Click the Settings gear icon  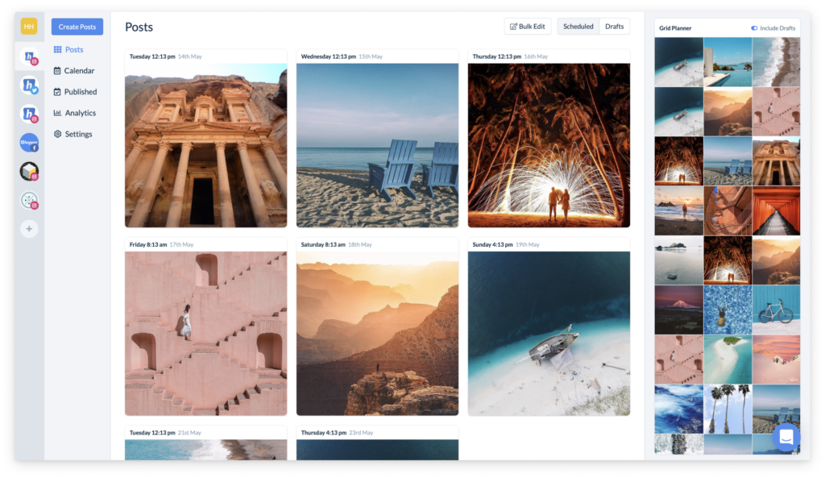(x=57, y=134)
